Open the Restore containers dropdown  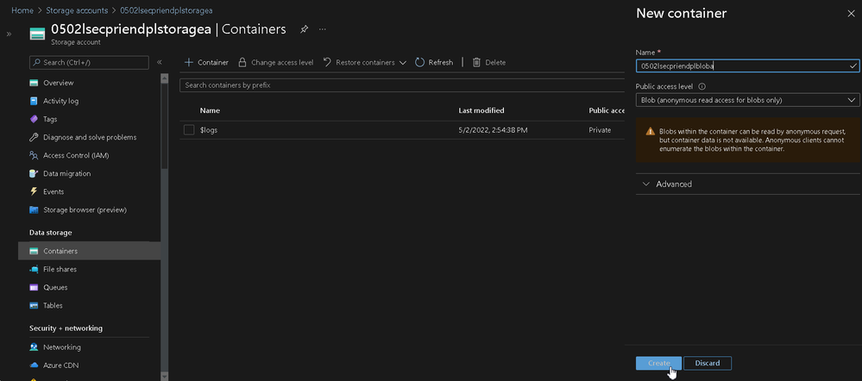pyautogui.click(x=364, y=63)
